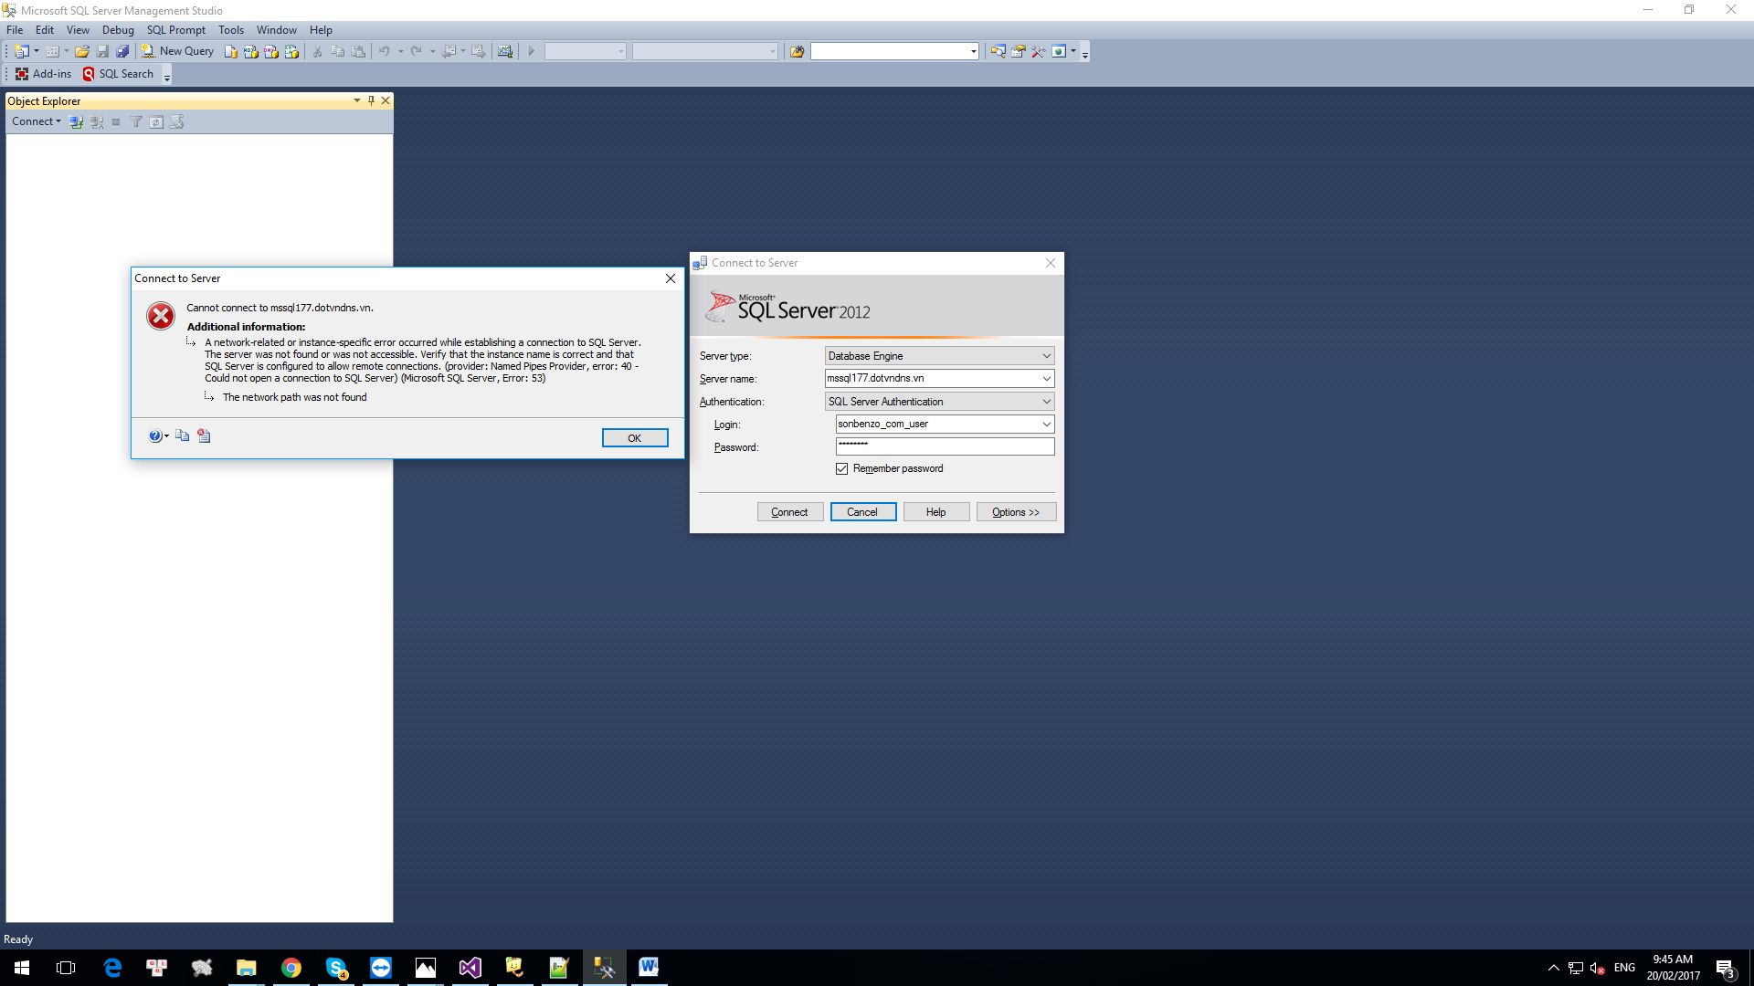Open Visual Studio from taskbar
This screenshot has height=986, width=1754.
click(x=470, y=968)
